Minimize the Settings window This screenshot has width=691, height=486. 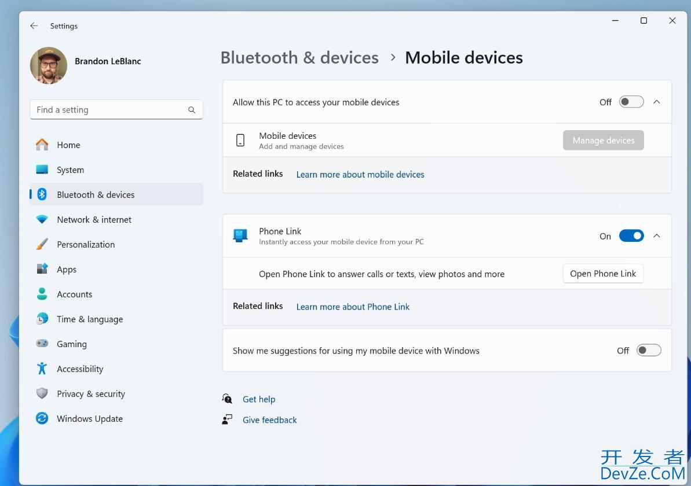615,21
